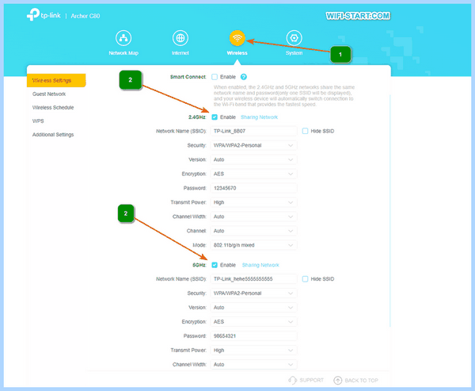Check Hide SSID for the 5GHz network
The image size is (475, 391).
click(x=305, y=278)
